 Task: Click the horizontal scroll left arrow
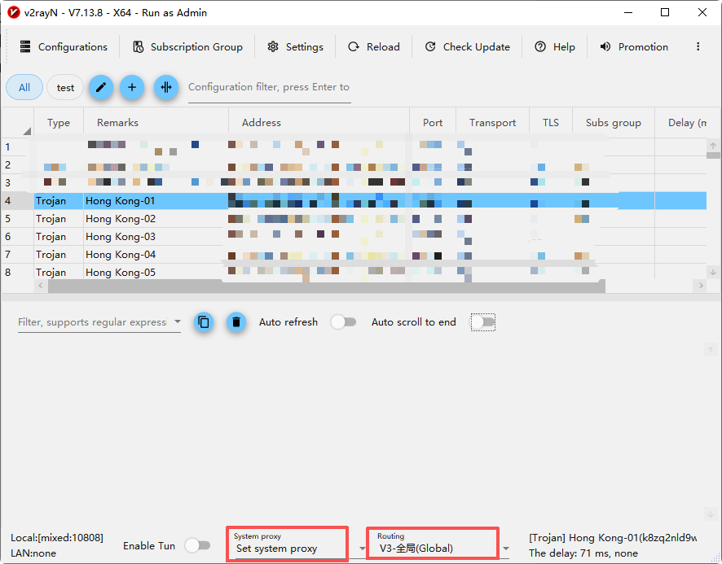click(41, 286)
